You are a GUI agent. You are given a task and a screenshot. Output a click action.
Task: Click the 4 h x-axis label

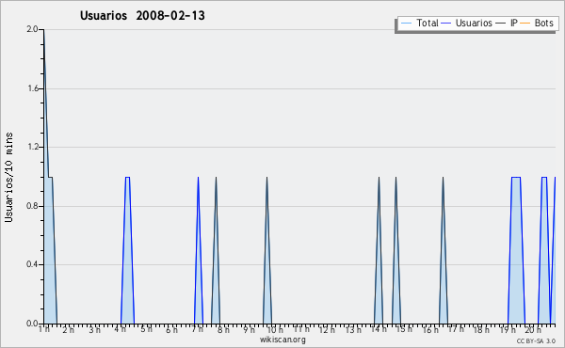click(x=120, y=329)
